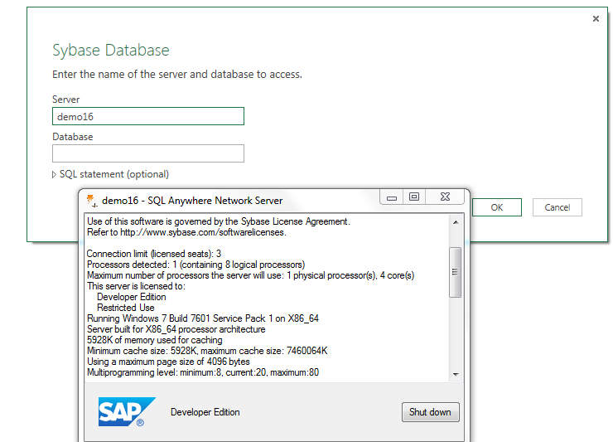Focus the empty Database input field
Screen dimensions: 613x442
148,153
